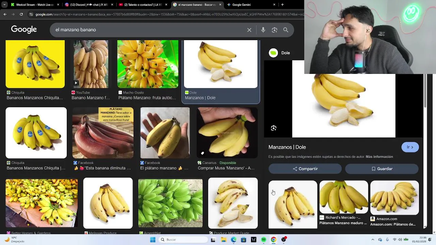
Task: Open site information icon in address bar
Action: tap(31, 14)
